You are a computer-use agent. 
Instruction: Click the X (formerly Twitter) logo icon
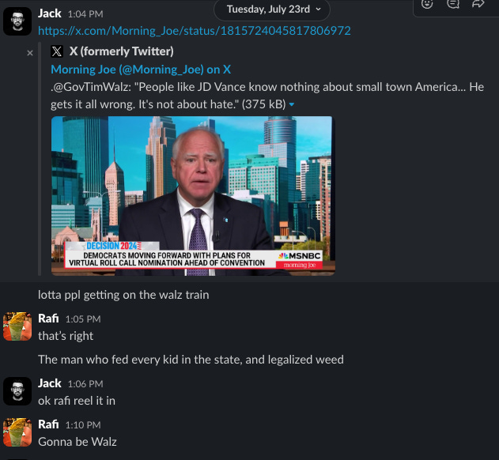pos(57,51)
